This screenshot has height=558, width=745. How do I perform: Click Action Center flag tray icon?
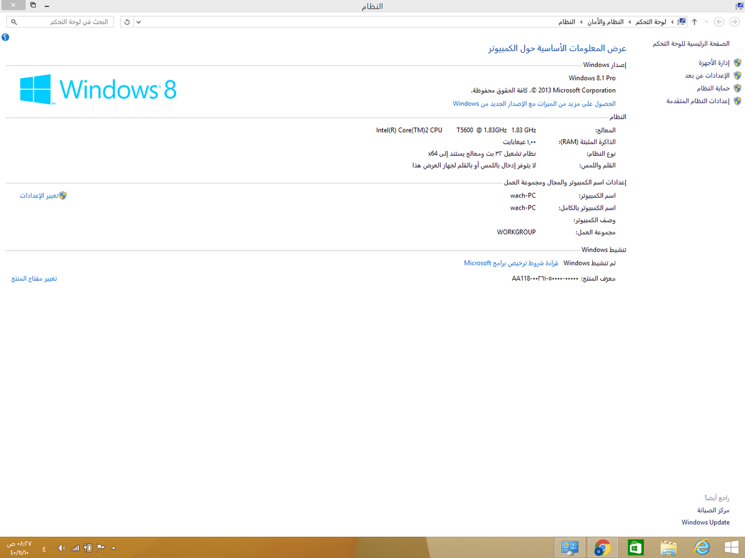pyautogui.click(x=100, y=548)
